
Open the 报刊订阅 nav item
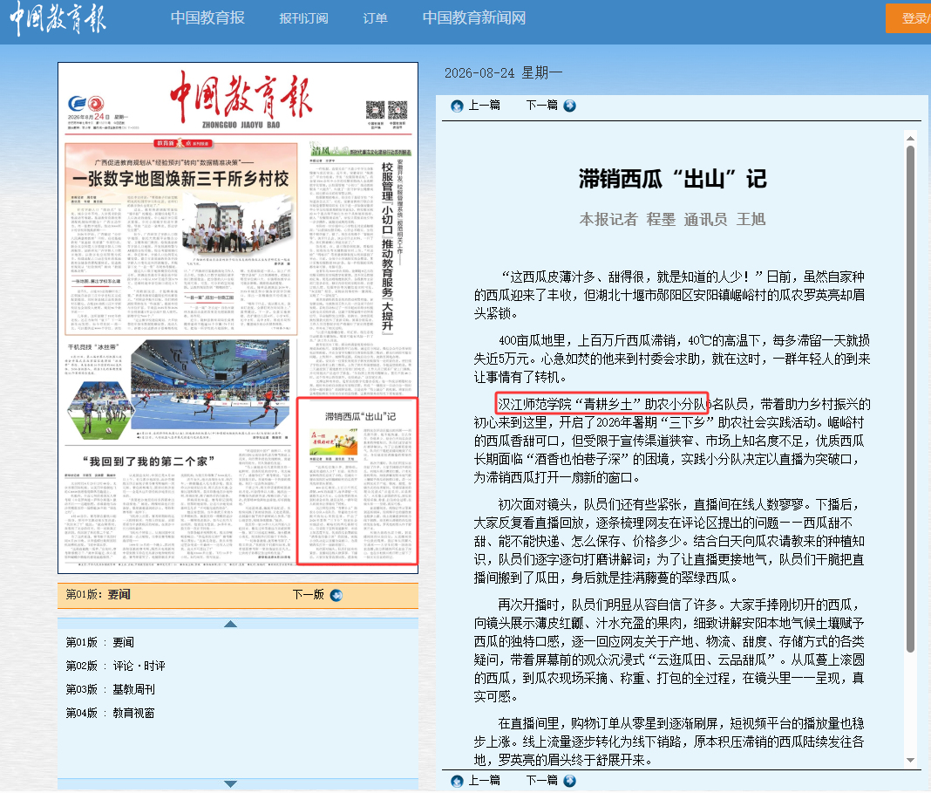303,18
